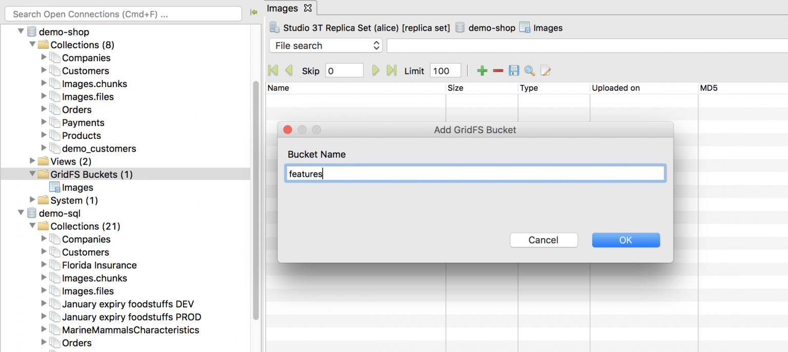The height and width of the screenshot is (352, 788).
Task: Jump to last page with the last-page arrow
Action: (x=391, y=70)
